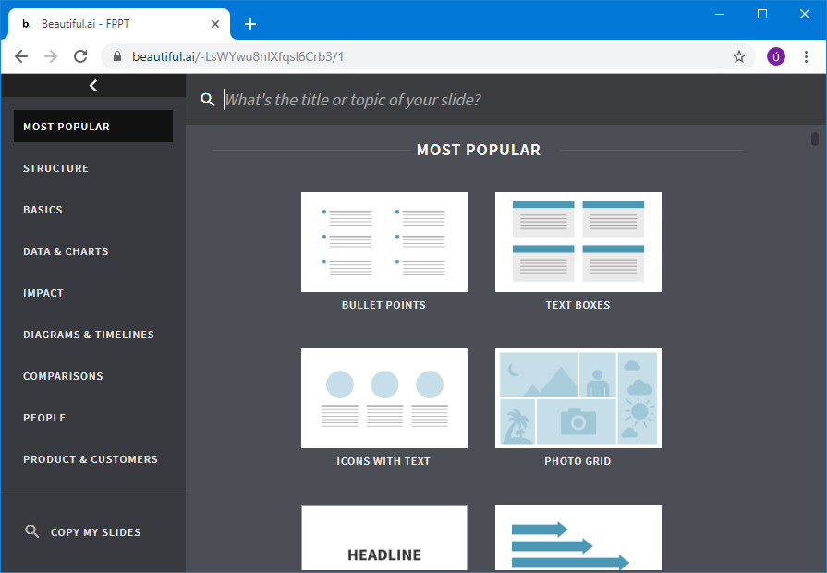Go back to the previous page
827x573 pixels.
pyautogui.click(x=21, y=56)
